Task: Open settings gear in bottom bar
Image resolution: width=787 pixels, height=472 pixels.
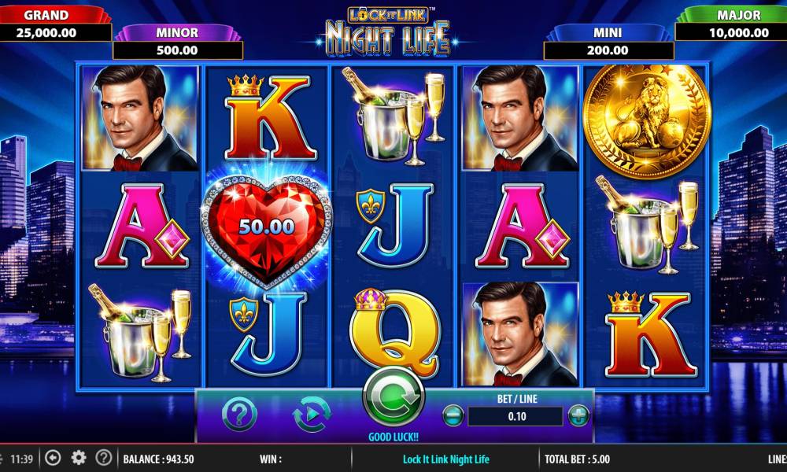Action: 78,458
